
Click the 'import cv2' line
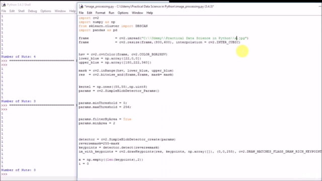click(x=89, y=18)
